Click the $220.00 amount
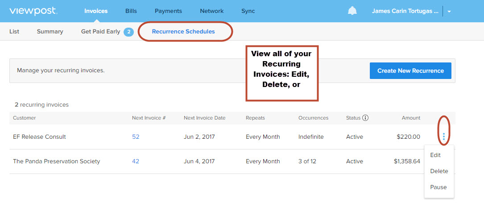The height and width of the screenshot is (211, 484). [408, 137]
